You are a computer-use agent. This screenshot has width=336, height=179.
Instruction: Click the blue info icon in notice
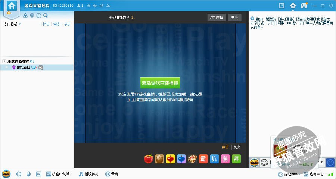[x=252, y=19]
